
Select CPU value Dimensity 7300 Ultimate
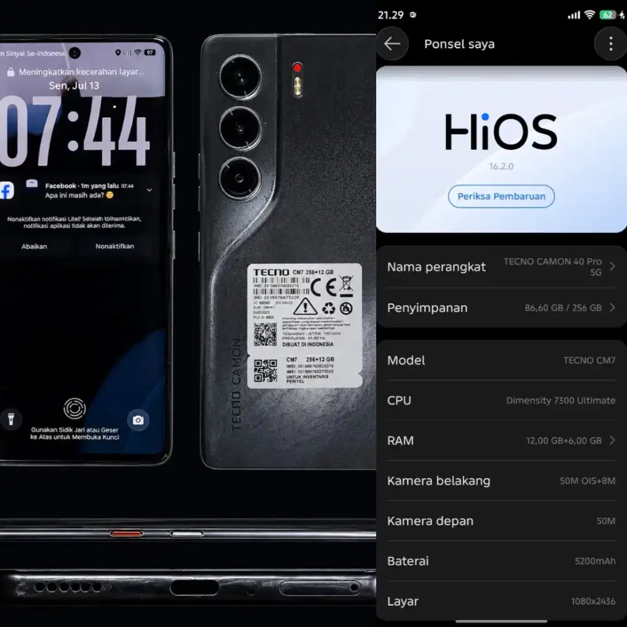tap(561, 400)
